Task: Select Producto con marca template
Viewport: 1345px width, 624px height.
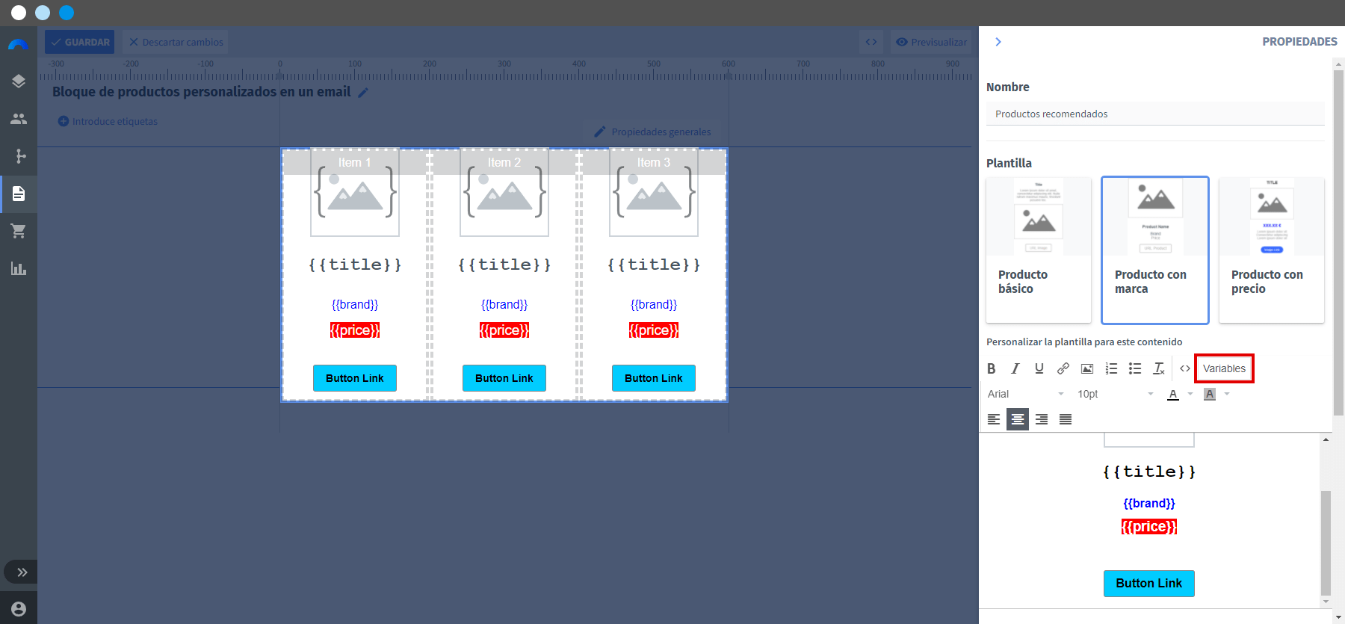Action: pos(1155,250)
